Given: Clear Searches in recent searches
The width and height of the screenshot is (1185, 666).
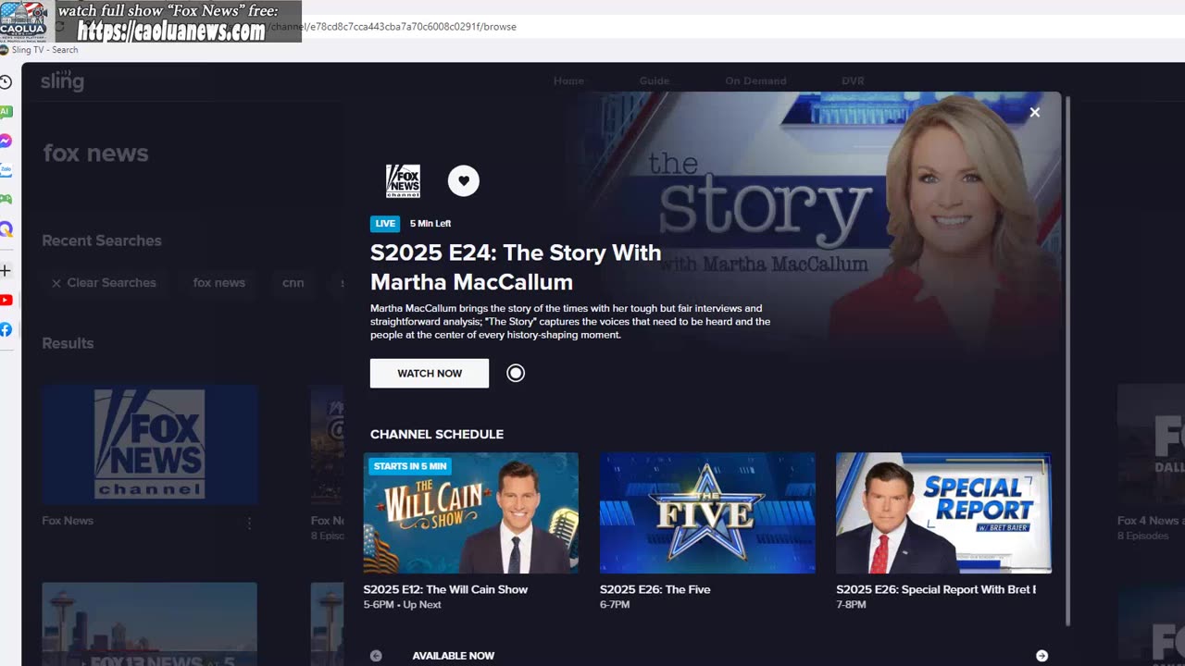Looking at the screenshot, I should click(104, 283).
